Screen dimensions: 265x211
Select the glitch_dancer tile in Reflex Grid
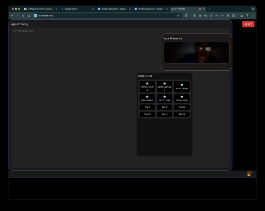[x=165, y=87]
